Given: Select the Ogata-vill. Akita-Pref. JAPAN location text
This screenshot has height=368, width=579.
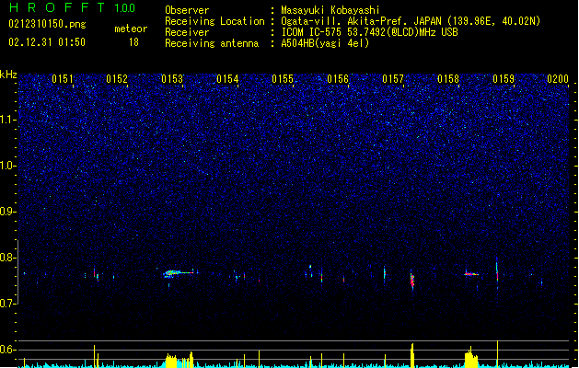Looking at the screenshot, I should pos(411,21).
